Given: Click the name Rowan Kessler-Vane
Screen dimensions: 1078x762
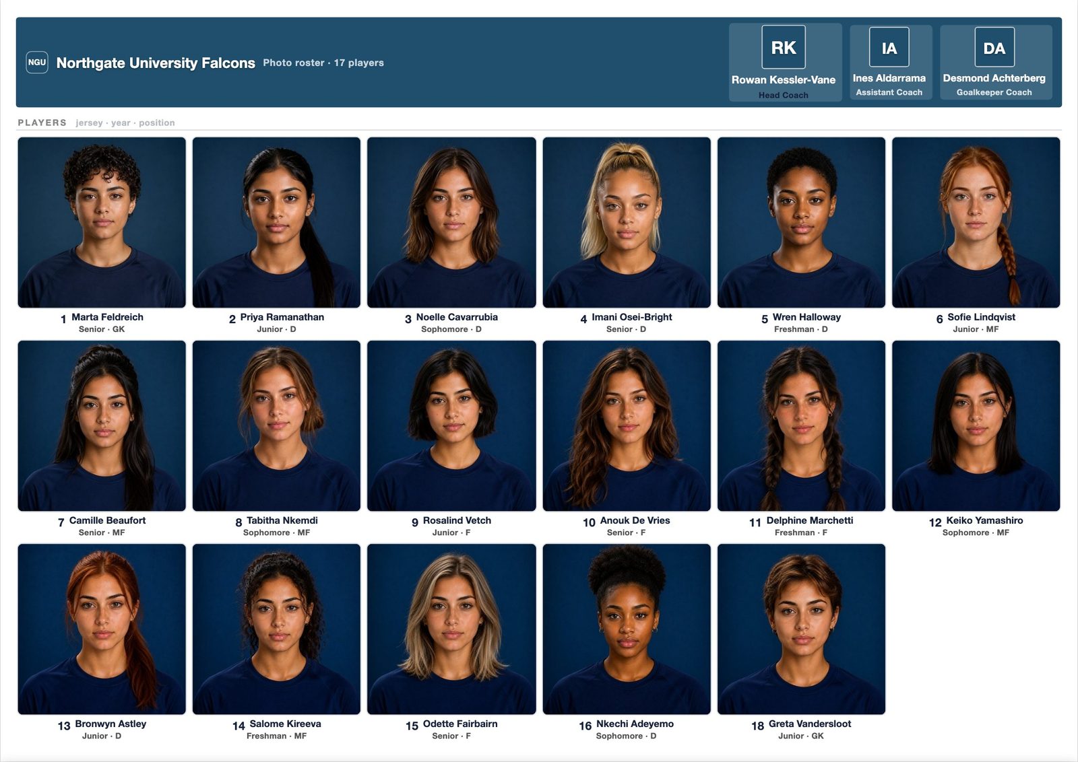Looking at the screenshot, I should tap(784, 79).
